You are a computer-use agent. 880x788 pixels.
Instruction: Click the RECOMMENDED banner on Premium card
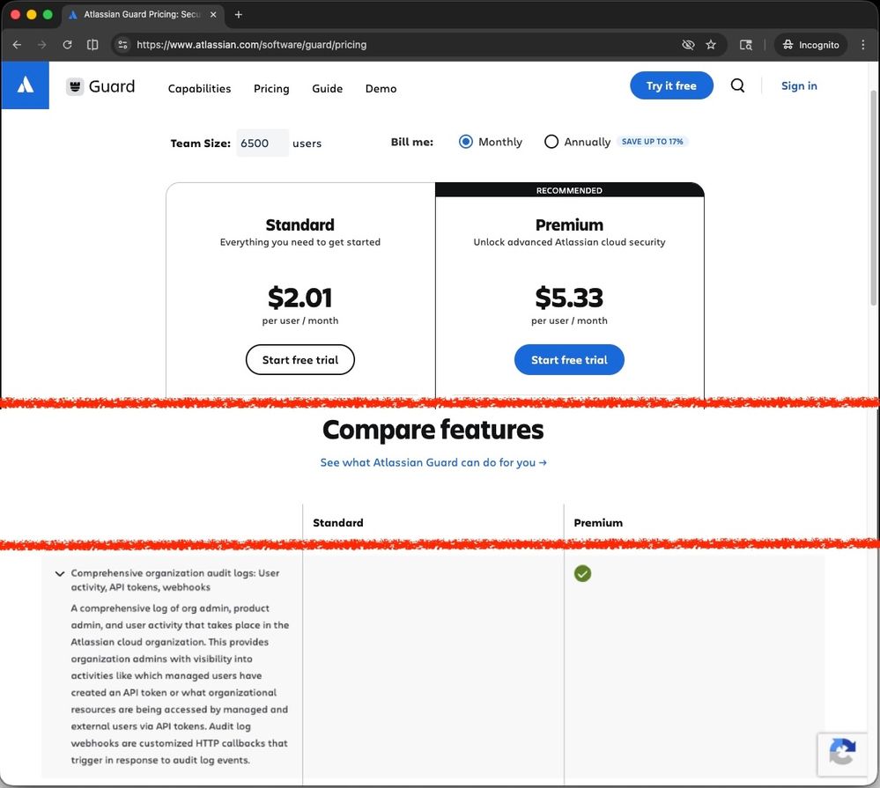coord(569,191)
